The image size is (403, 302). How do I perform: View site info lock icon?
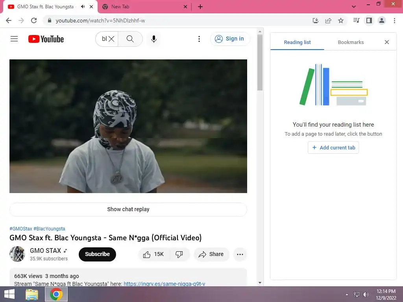click(x=50, y=20)
